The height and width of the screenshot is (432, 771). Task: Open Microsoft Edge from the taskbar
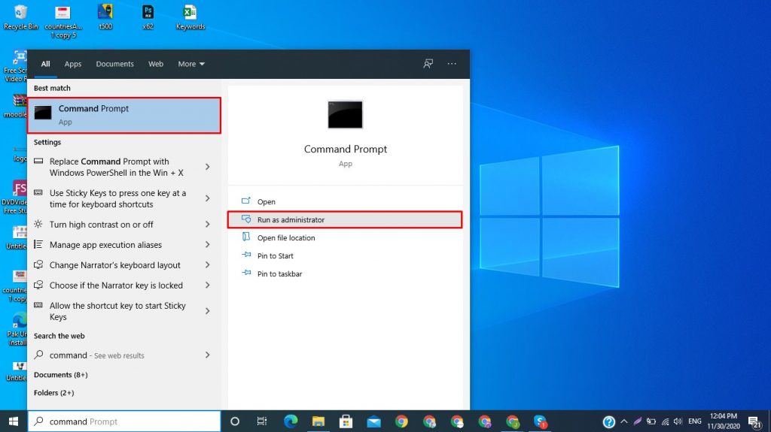point(290,421)
